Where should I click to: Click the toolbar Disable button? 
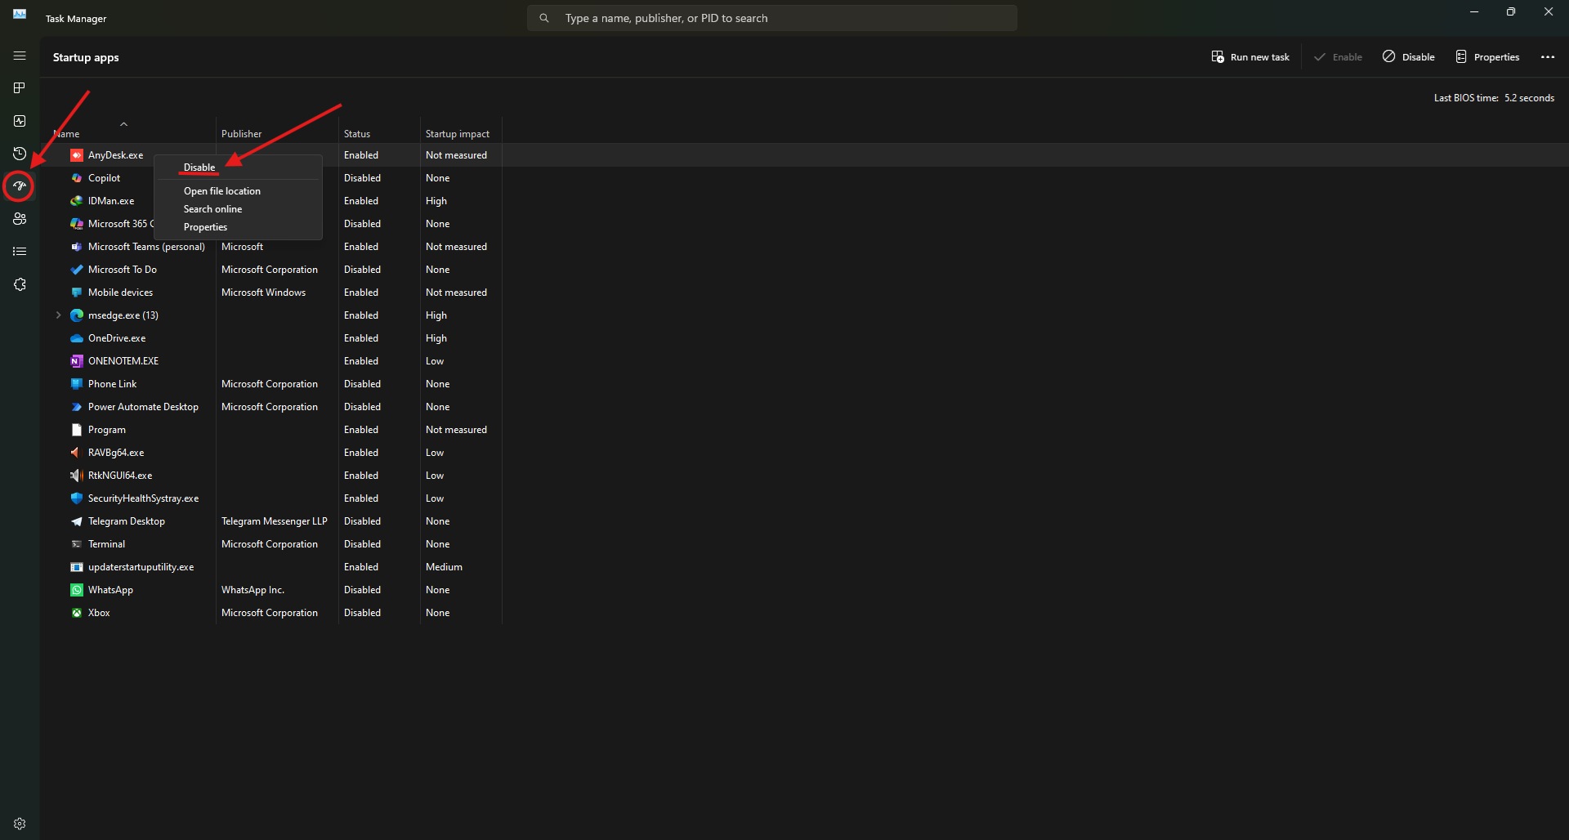coord(1409,57)
